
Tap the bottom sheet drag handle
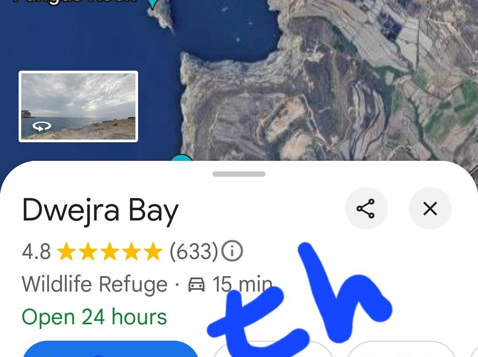[x=239, y=174]
